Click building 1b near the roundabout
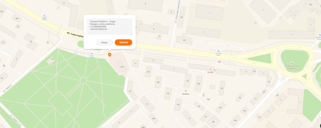Image resolution: width=321 pixels, height=128 pixels. (269, 82)
